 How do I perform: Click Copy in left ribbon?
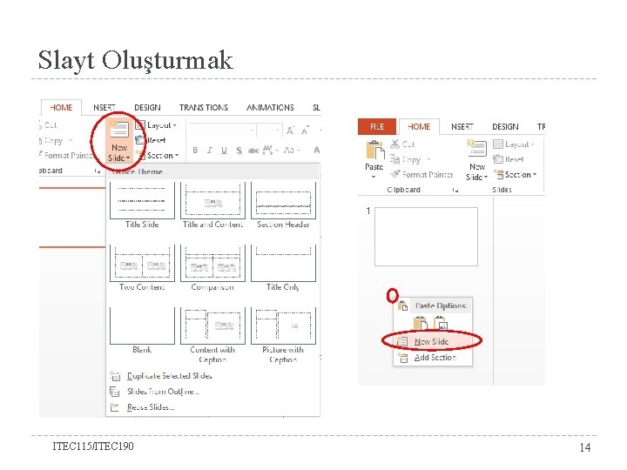[x=54, y=140]
